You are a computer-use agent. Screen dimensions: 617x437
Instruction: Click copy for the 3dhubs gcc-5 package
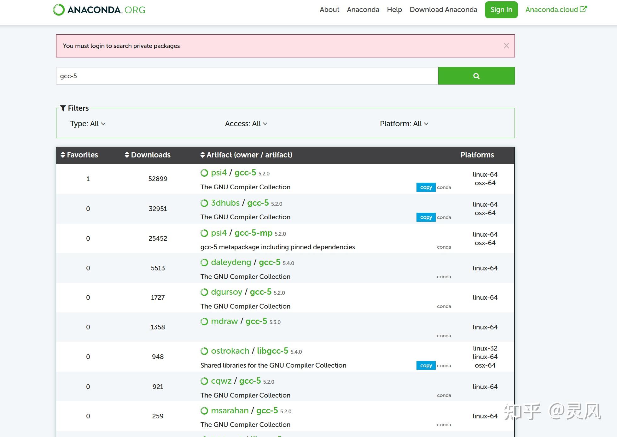426,217
